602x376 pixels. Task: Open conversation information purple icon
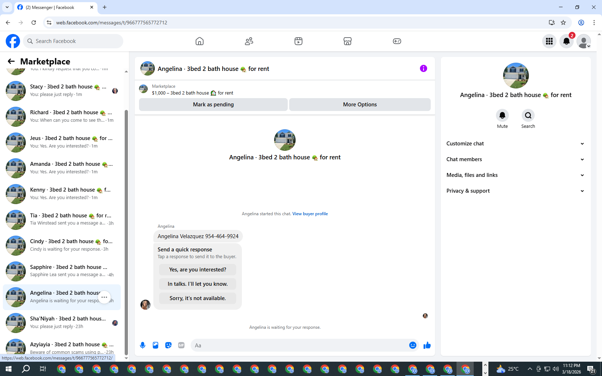(x=424, y=68)
